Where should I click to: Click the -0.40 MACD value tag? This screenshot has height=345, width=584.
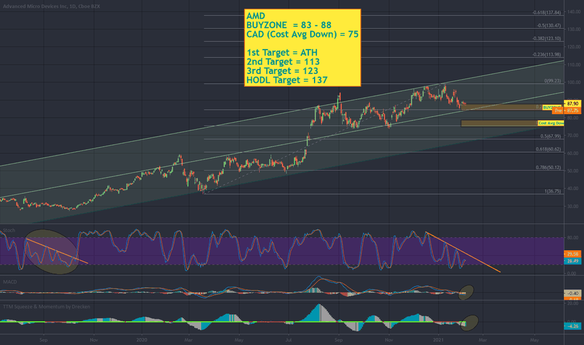point(573,293)
